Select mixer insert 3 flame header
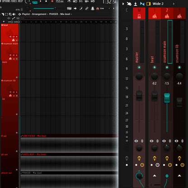Image resolution: width=188 pixels, height=188 pixels. pos(179,14)
